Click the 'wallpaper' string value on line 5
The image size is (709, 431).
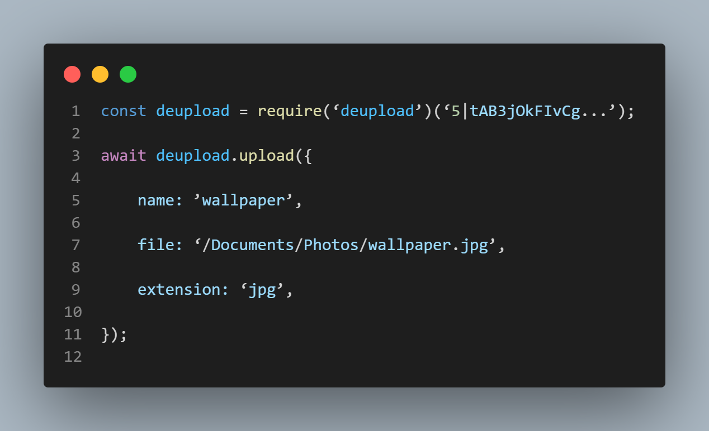click(x=243, y=200)
